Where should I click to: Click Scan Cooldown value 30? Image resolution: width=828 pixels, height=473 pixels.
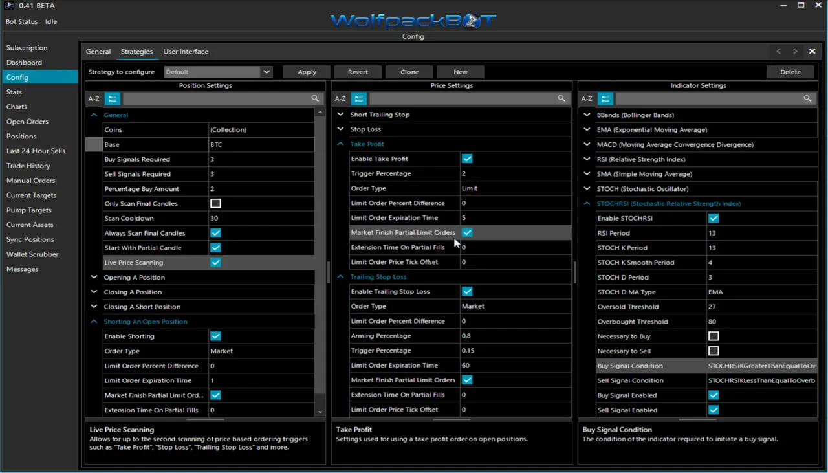(261, 218)
